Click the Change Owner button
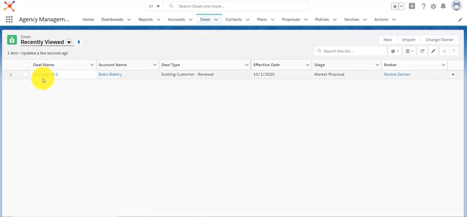The image size is (467, 217). (x=439, y=40)
